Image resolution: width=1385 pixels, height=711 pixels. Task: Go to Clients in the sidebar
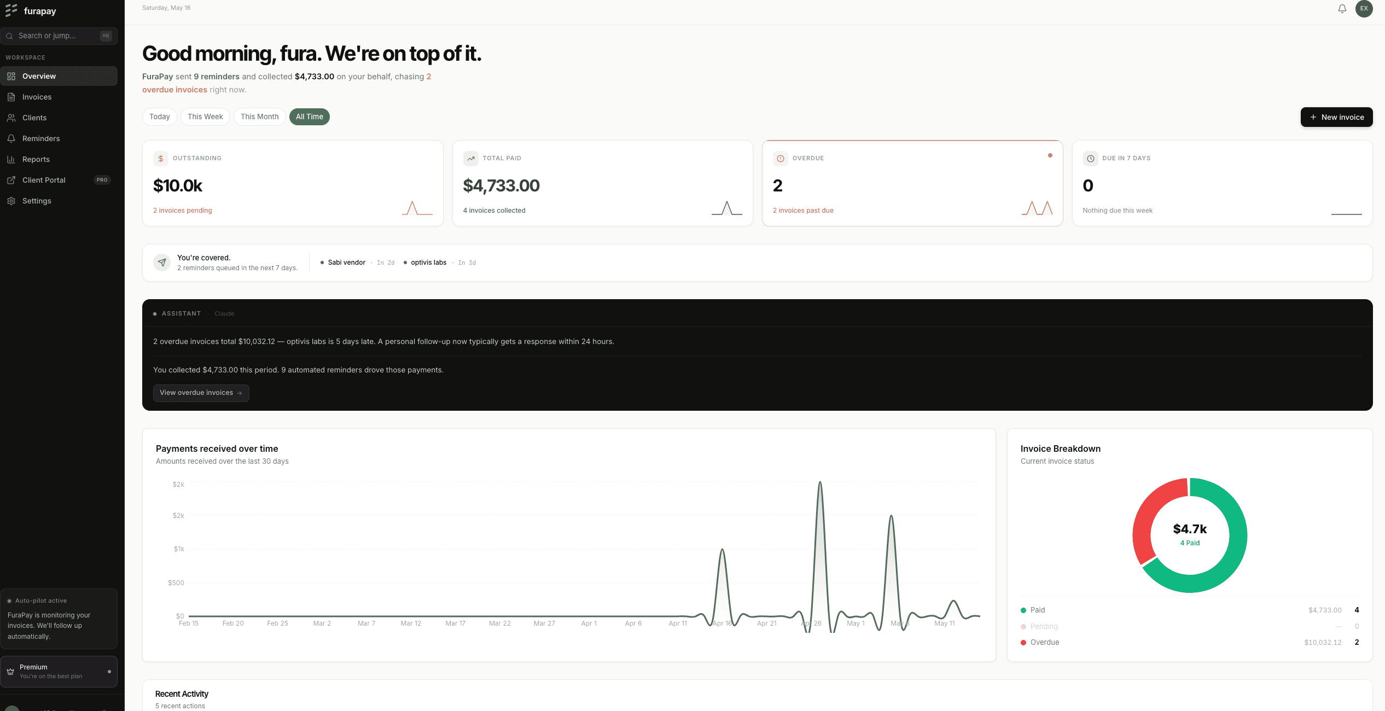pyautogui.click(x=59, y=118)
